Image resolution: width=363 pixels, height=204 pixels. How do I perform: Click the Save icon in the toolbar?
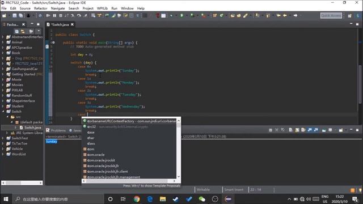pos(14,15)
